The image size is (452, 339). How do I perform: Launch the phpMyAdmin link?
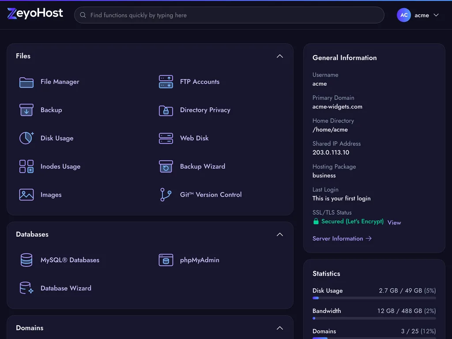pos(200,260)
